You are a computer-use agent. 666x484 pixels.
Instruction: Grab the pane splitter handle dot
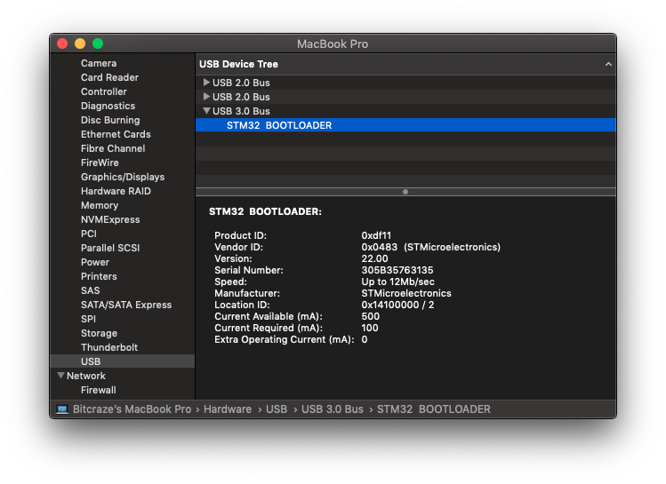point(405,192)
